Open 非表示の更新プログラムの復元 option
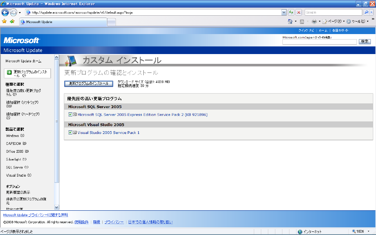376x235 pixels. pyautogui.click(x=26, y=201)
